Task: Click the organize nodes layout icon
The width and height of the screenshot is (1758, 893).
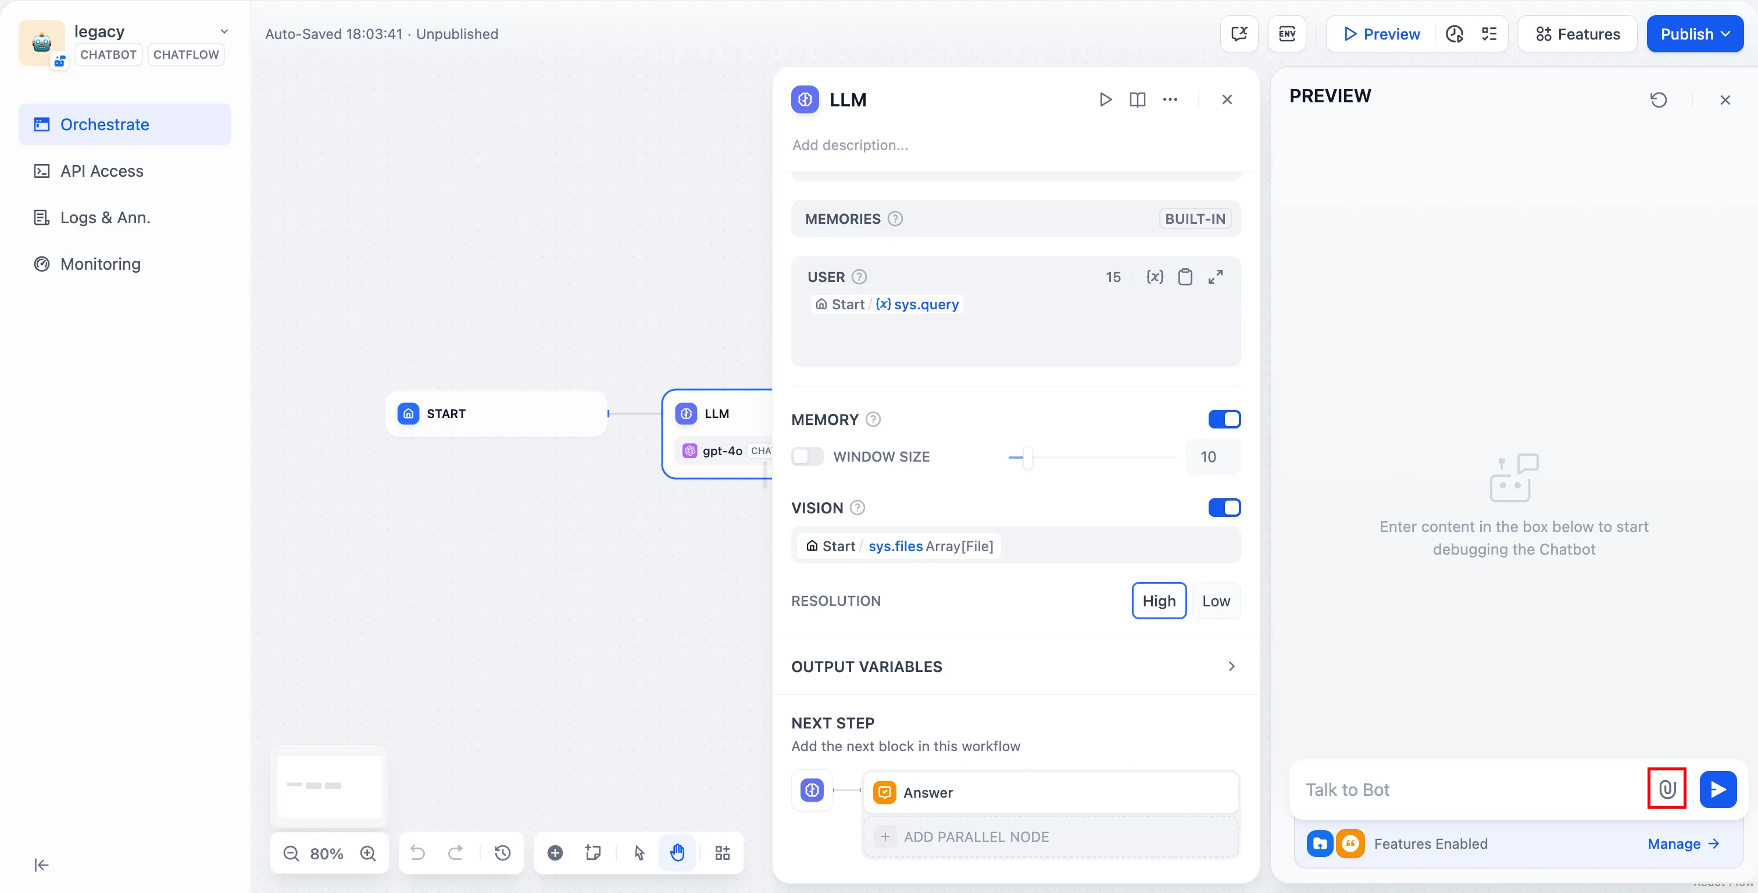Action: 722,852
